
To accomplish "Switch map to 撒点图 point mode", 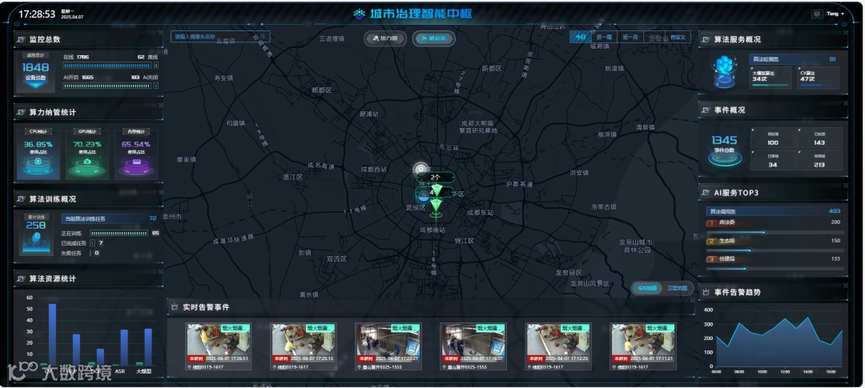I will [x=433, y=38].
